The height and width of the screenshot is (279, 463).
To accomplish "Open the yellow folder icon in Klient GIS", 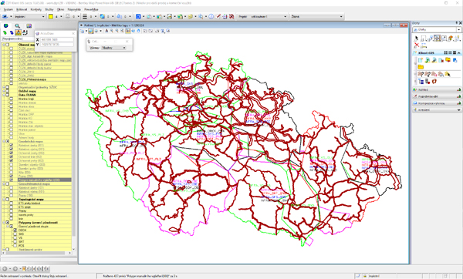I will [421, 67].
